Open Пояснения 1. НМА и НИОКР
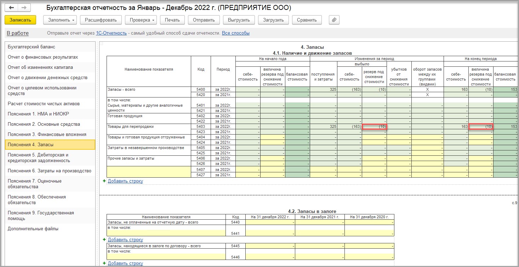 pyautogui.click(x=50, y=114)
